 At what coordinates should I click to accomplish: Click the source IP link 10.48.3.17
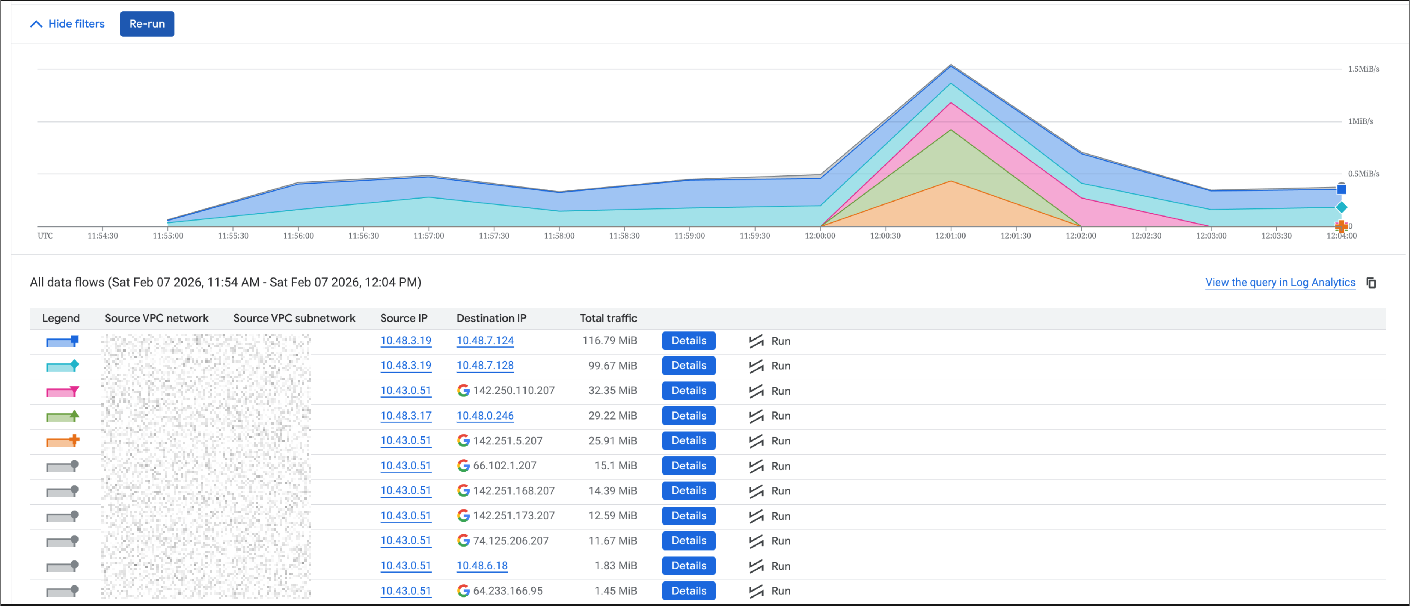coord(405,416)
